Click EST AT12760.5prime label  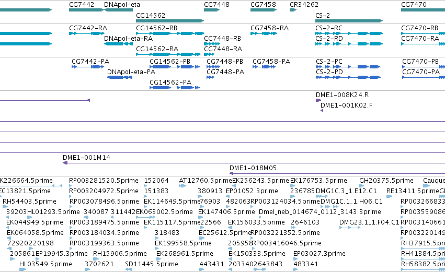pos(206,181)
